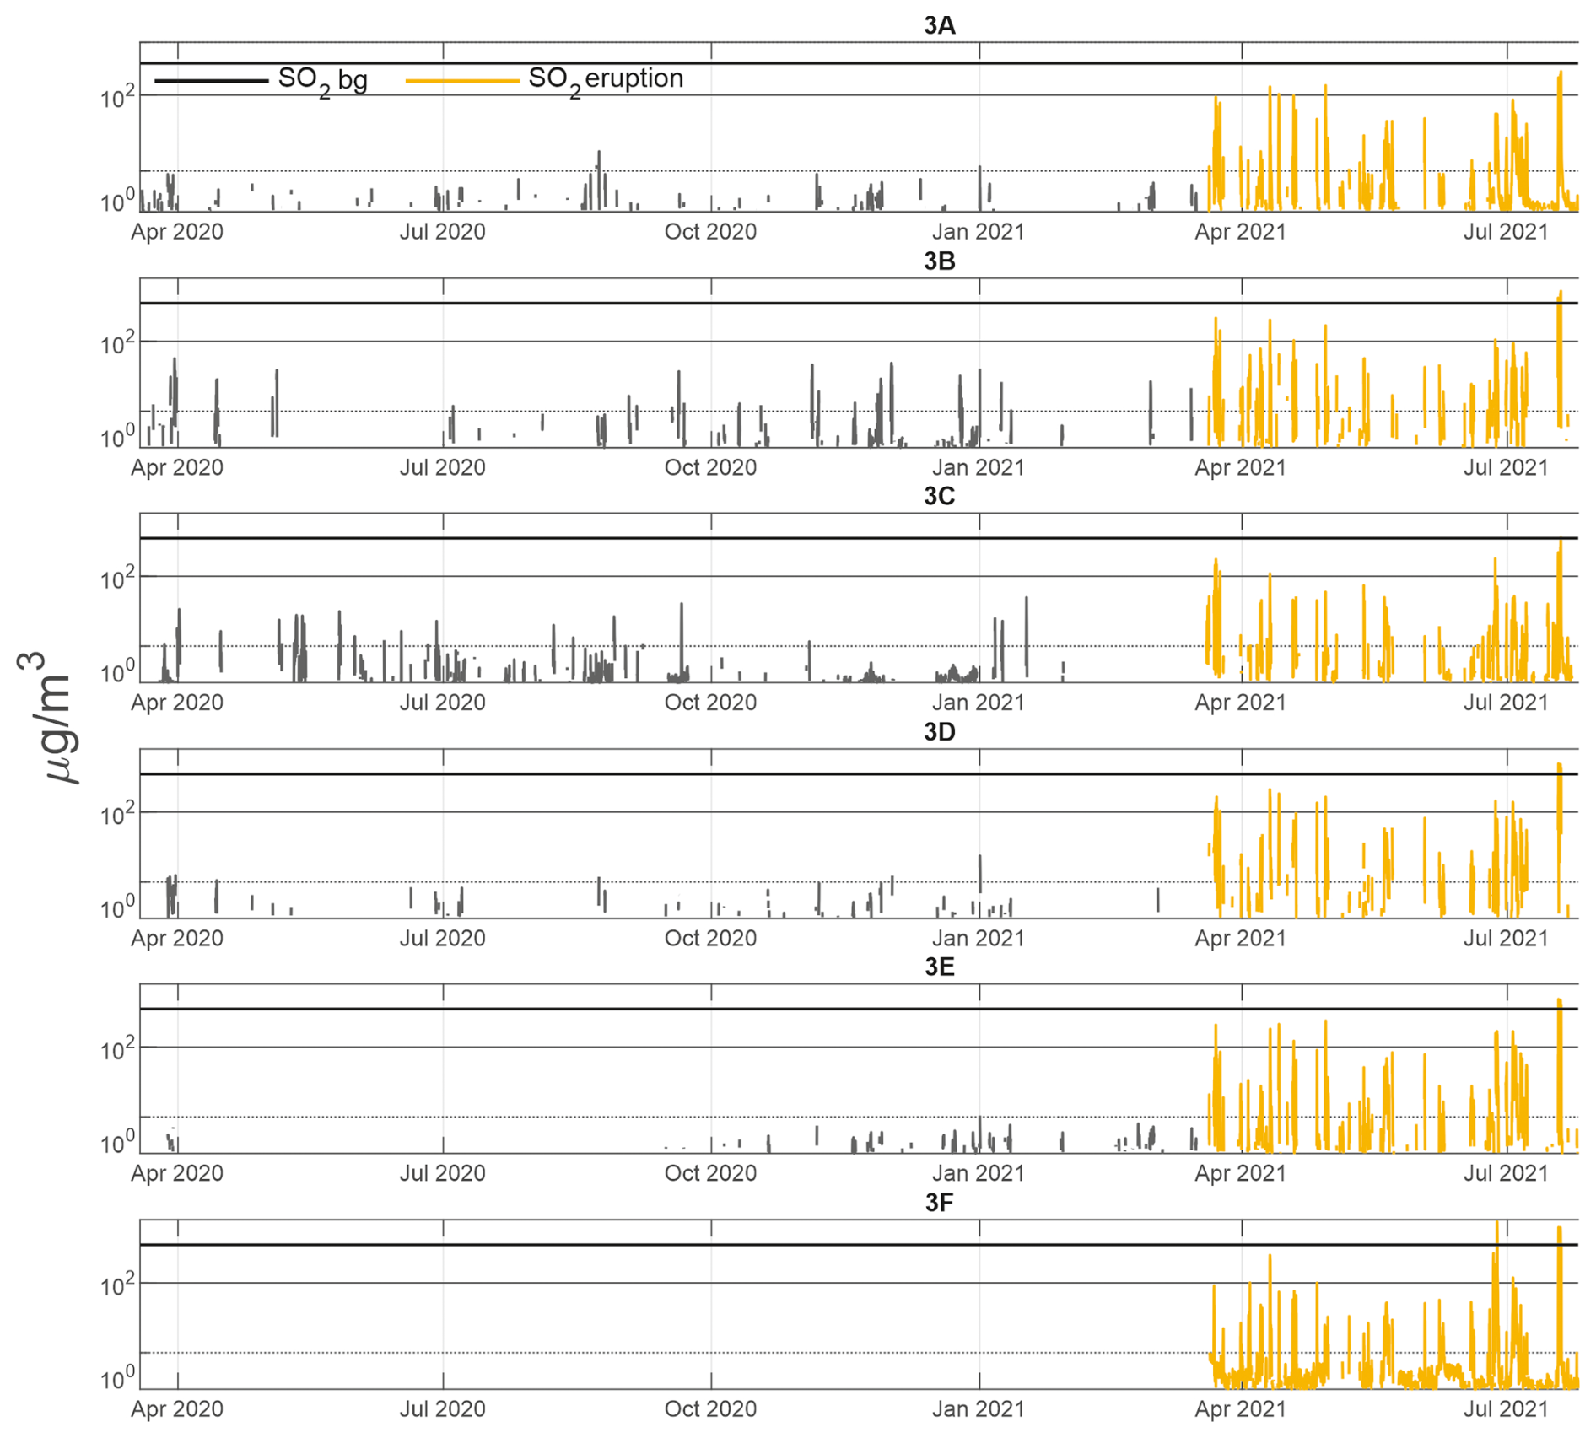Viewport: 1596px width, 1438px height.
Task: Click Jan 2021 tick label under panel 3A
Action: coord(978,232)
